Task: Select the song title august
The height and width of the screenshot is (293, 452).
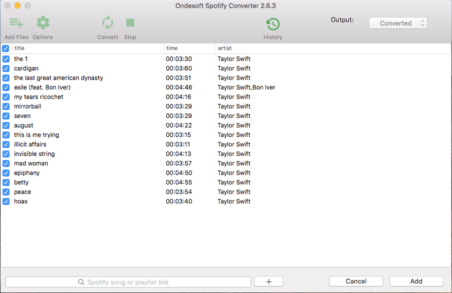Action: coord(24,125)
